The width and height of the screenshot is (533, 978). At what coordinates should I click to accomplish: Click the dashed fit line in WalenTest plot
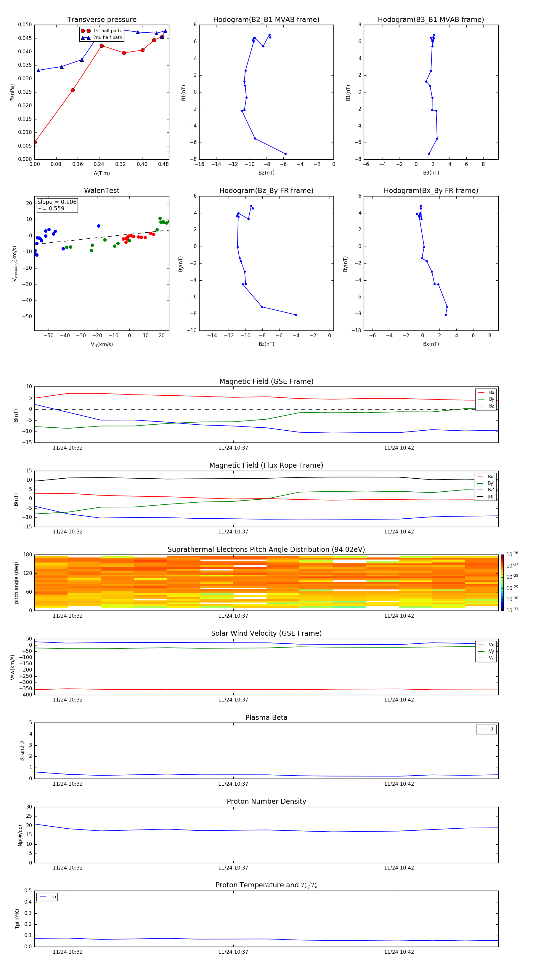(x=102, y=237)
